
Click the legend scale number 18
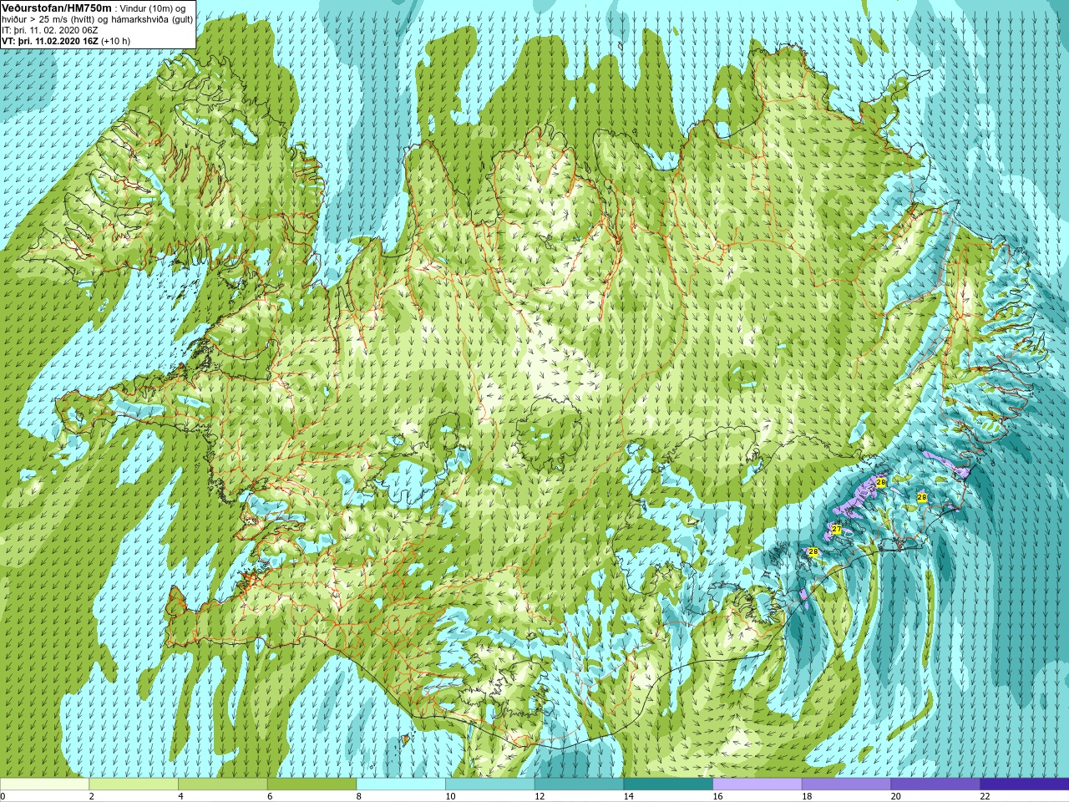(806, 796)
